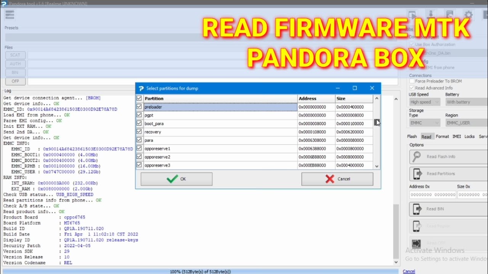Uncheck the opporeserve2 partition checkbox
Viewport: 488px width, 274px height.
(139, 157)
